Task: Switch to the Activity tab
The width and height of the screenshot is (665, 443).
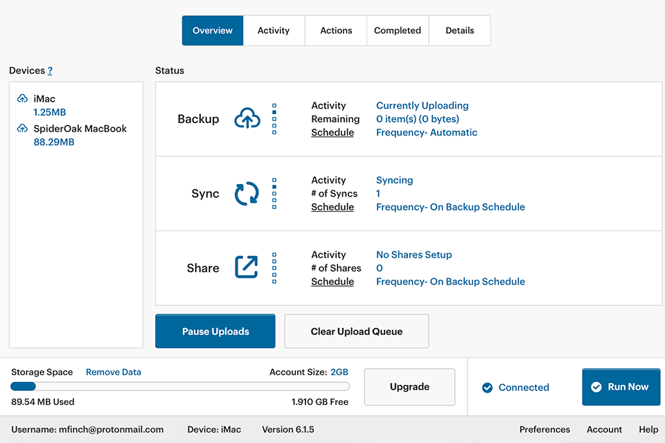Action: (273, 30)
